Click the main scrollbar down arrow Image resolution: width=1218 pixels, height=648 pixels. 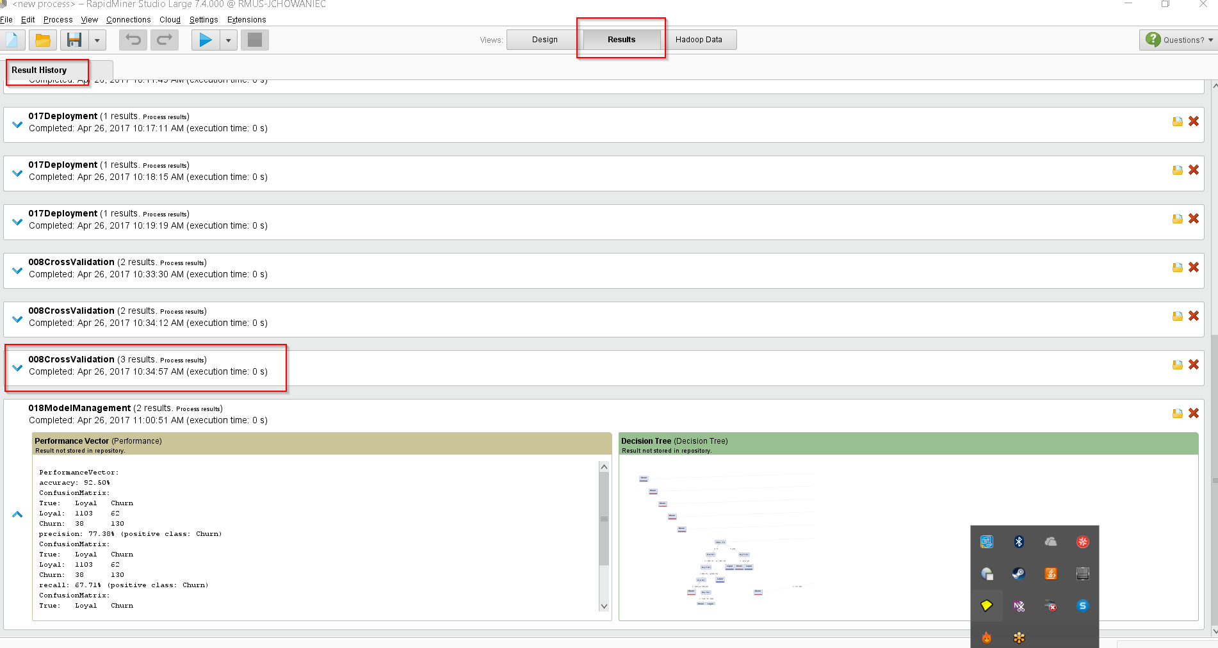pyautogui.click(x=1214, y=631)
